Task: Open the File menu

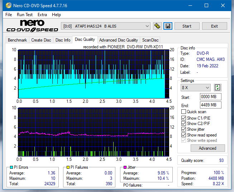Action: coord(9,15)
